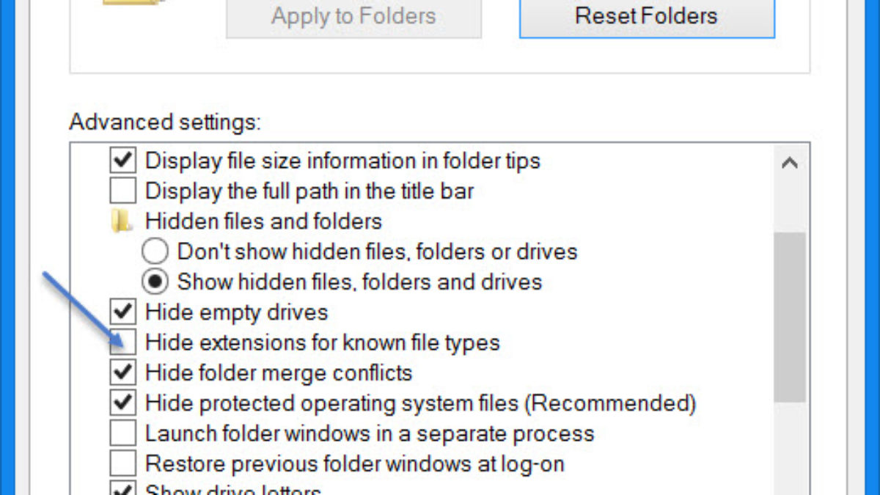
Task: Click the Hide folder merge conflicts label
Action: pyautogui.click(x=279, y=373)
